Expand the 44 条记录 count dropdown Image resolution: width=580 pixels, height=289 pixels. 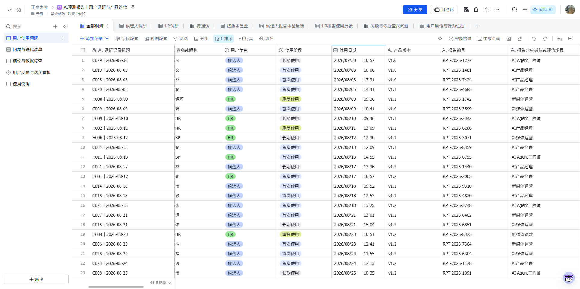pyautogui.click(x=161, y=283)
